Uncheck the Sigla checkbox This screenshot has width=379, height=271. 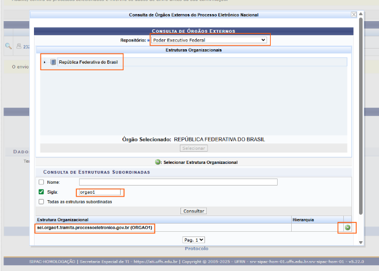[41, 192]
